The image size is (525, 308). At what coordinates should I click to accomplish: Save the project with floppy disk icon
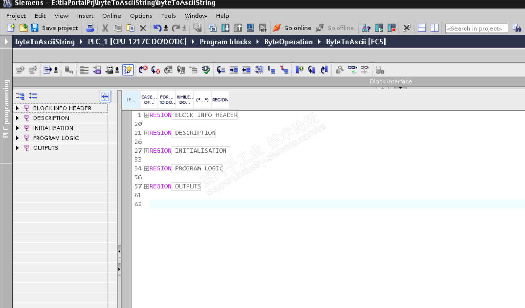[35, 28]
